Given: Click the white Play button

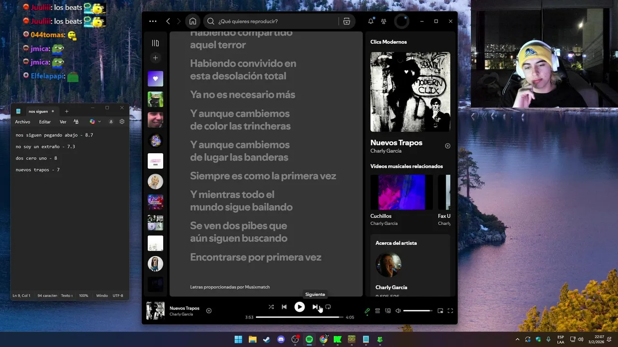Looking at the screenshot, I should [300, 307].
